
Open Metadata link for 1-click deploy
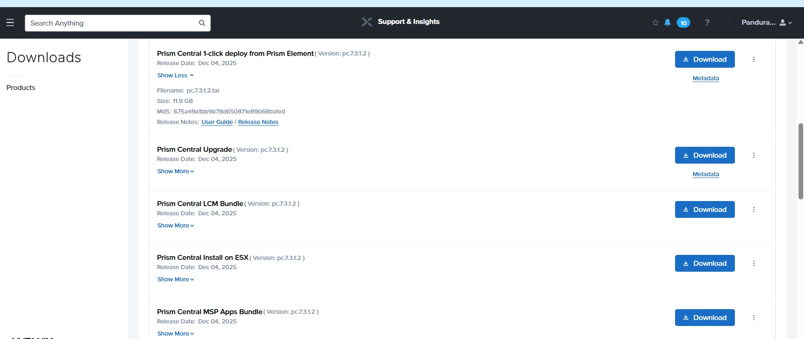point(706,78)
